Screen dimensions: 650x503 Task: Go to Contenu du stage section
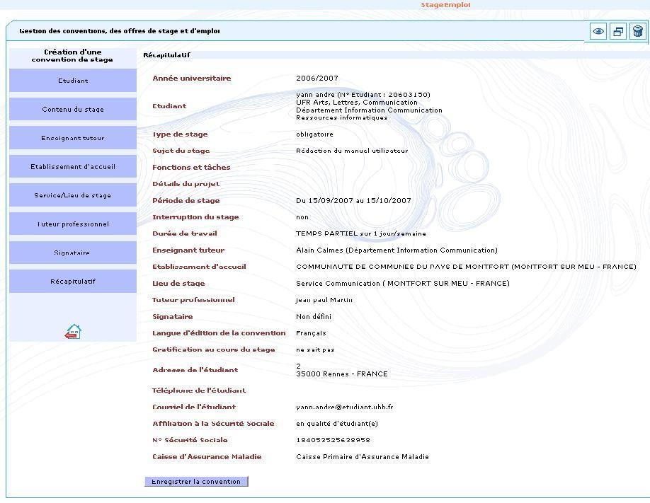(x=73, y=110)
